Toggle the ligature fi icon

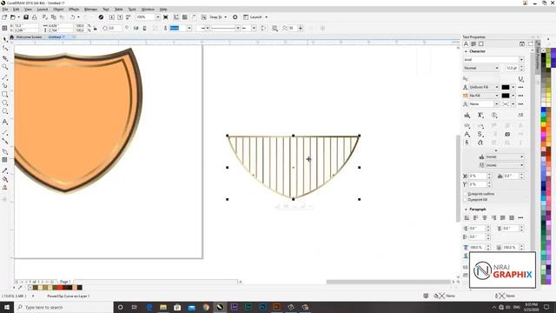[x=467, y=143]
